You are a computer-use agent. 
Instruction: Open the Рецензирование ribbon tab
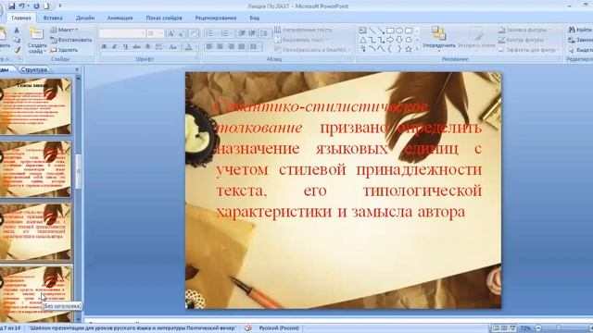216,18
